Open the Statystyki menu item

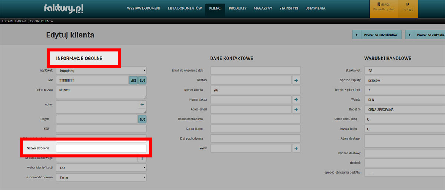point(289,8)
